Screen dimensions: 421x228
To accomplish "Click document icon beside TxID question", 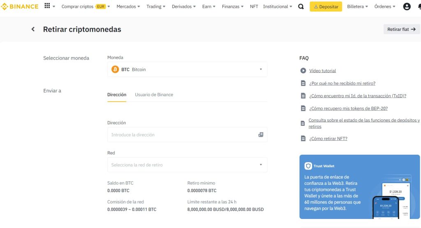I will tap(303, 96).
